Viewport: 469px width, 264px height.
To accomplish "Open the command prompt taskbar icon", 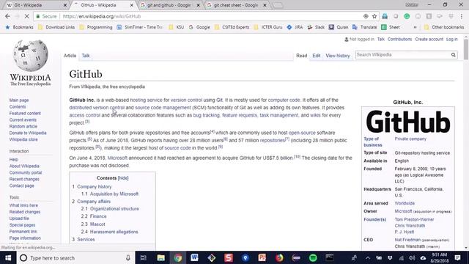I will pos(330,257).
